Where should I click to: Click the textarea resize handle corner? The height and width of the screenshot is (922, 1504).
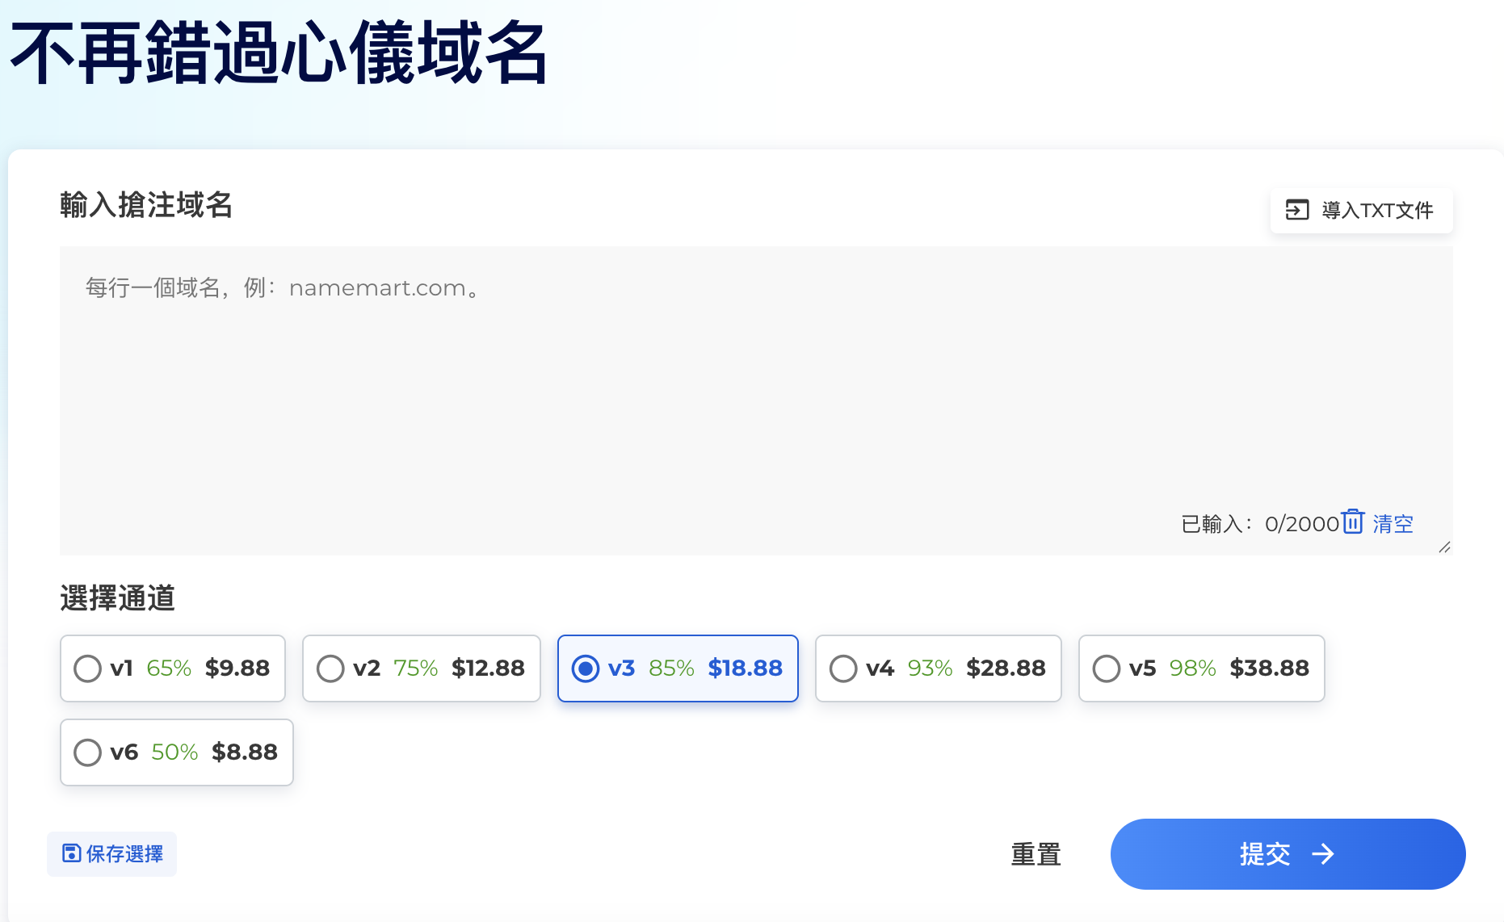pyautogui.click(x=1445, y=547)
